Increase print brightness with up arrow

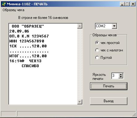[x=121, y=74]
